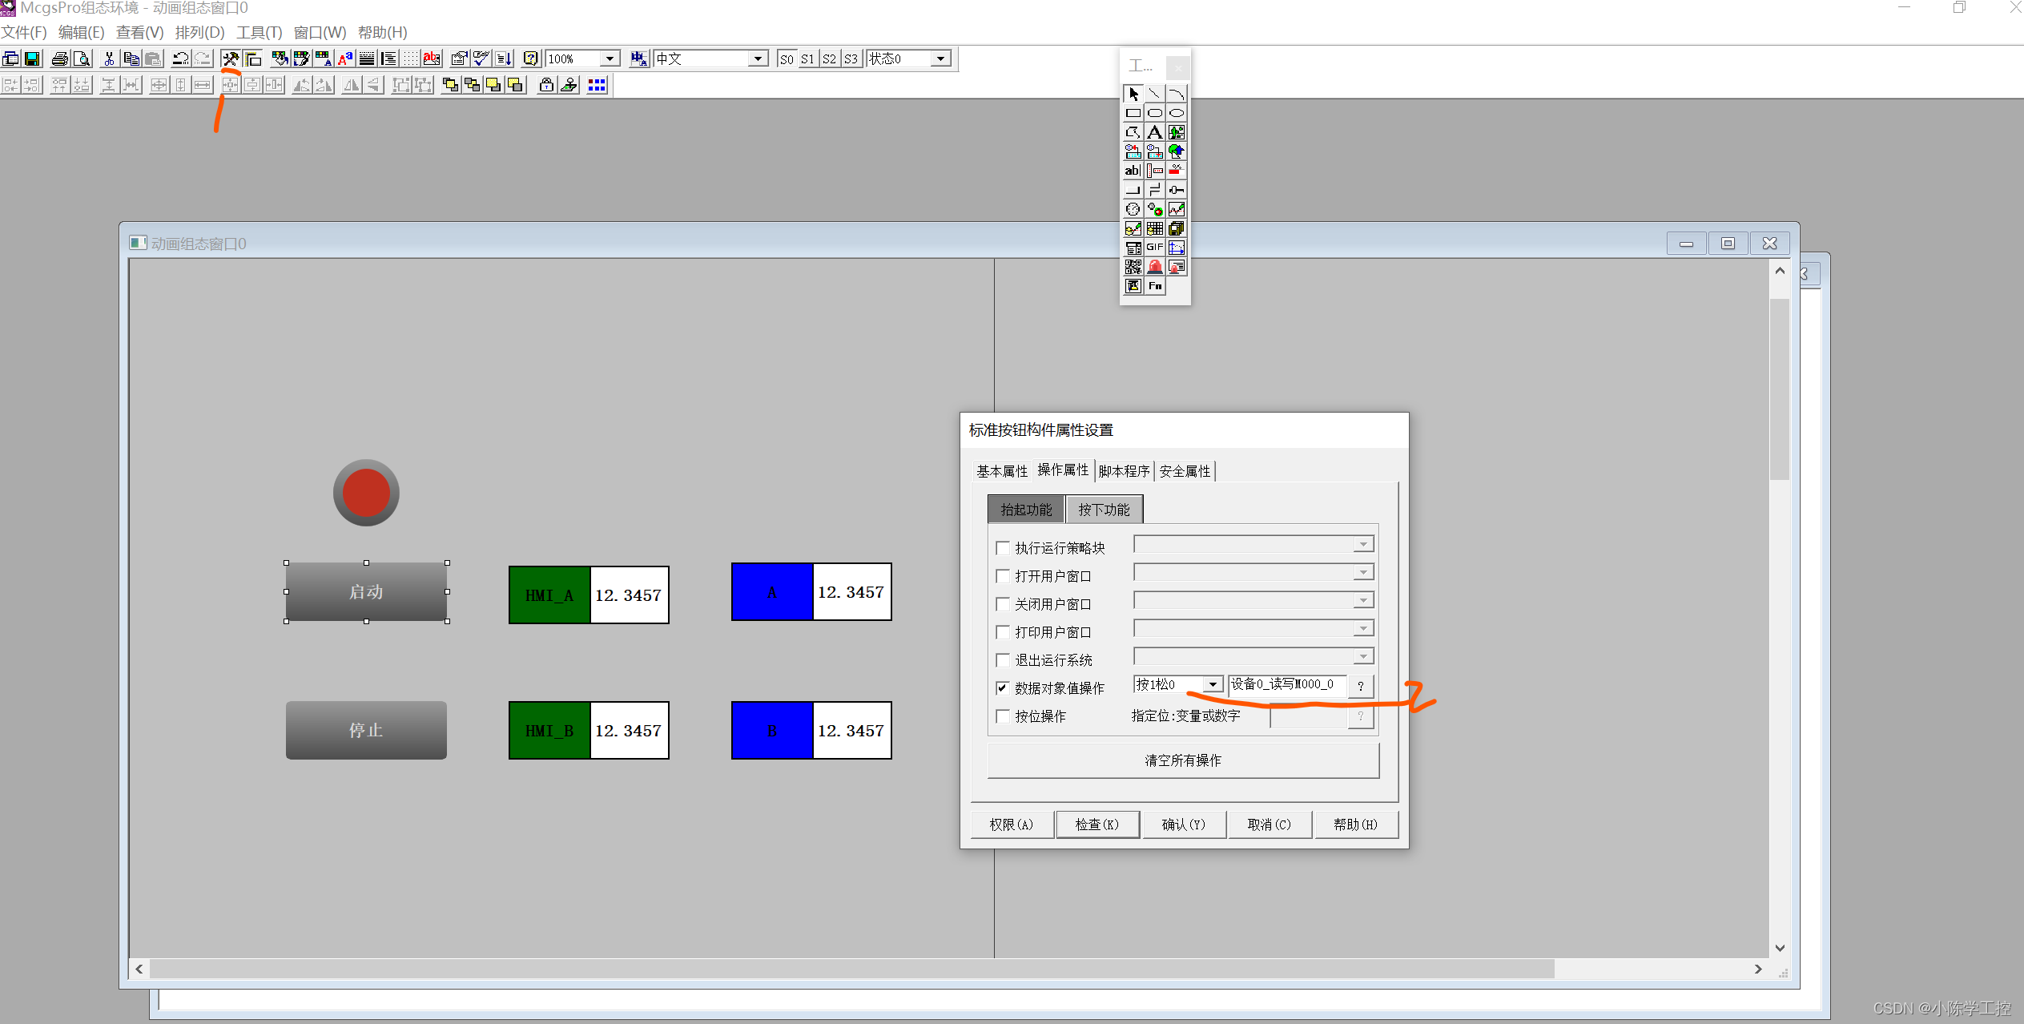Click the save icon in the toolbar
Image resolution: width=2024 pixels, height=1024 pixels.
[x=32, y=58]
